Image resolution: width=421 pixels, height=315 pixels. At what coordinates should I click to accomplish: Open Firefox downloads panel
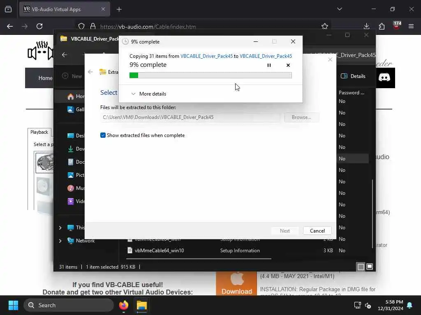coord(366,26)
